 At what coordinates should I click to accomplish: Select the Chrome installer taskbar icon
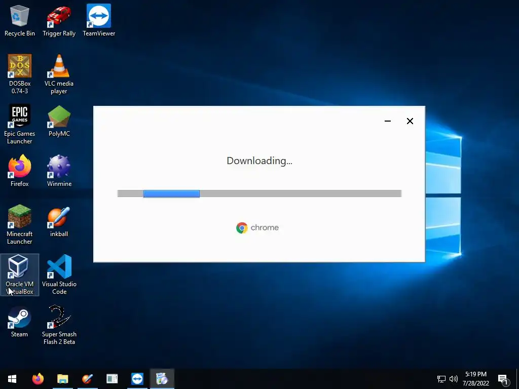coord(162,379)
